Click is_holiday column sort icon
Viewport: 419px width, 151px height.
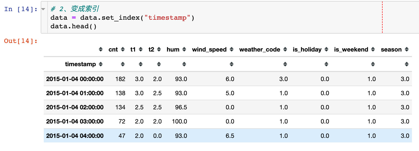click(326, 49)
